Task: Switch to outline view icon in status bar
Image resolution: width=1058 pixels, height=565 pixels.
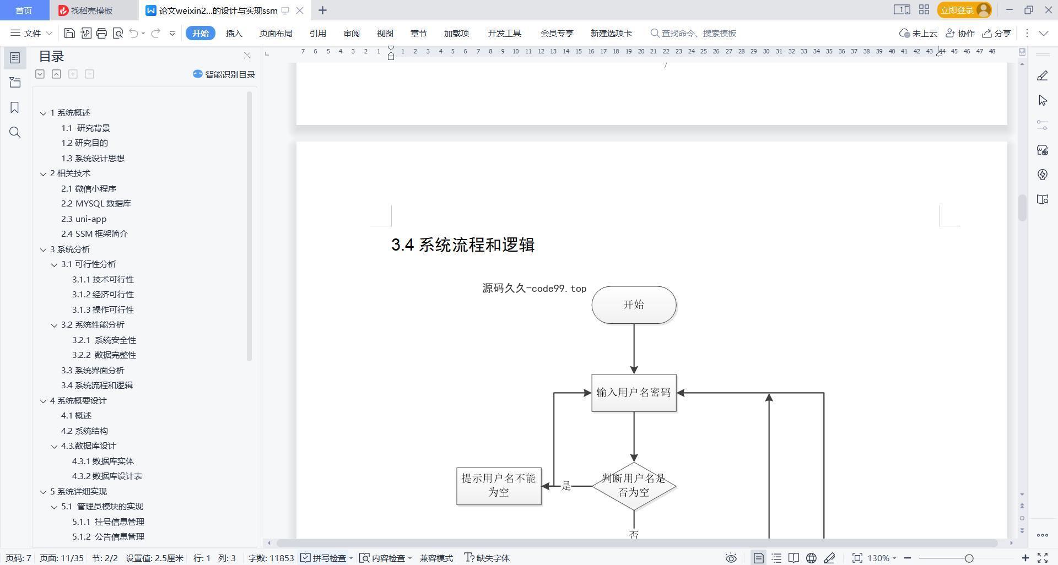Action: tap(776, 558)
